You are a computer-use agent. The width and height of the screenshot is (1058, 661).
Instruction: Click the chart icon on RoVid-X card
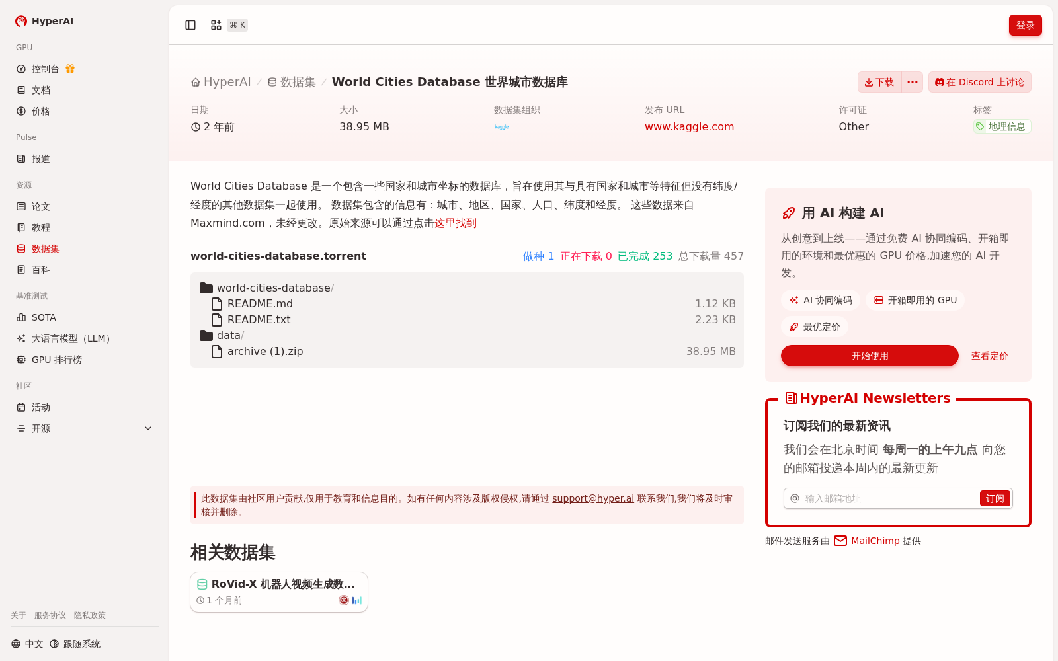357,600
